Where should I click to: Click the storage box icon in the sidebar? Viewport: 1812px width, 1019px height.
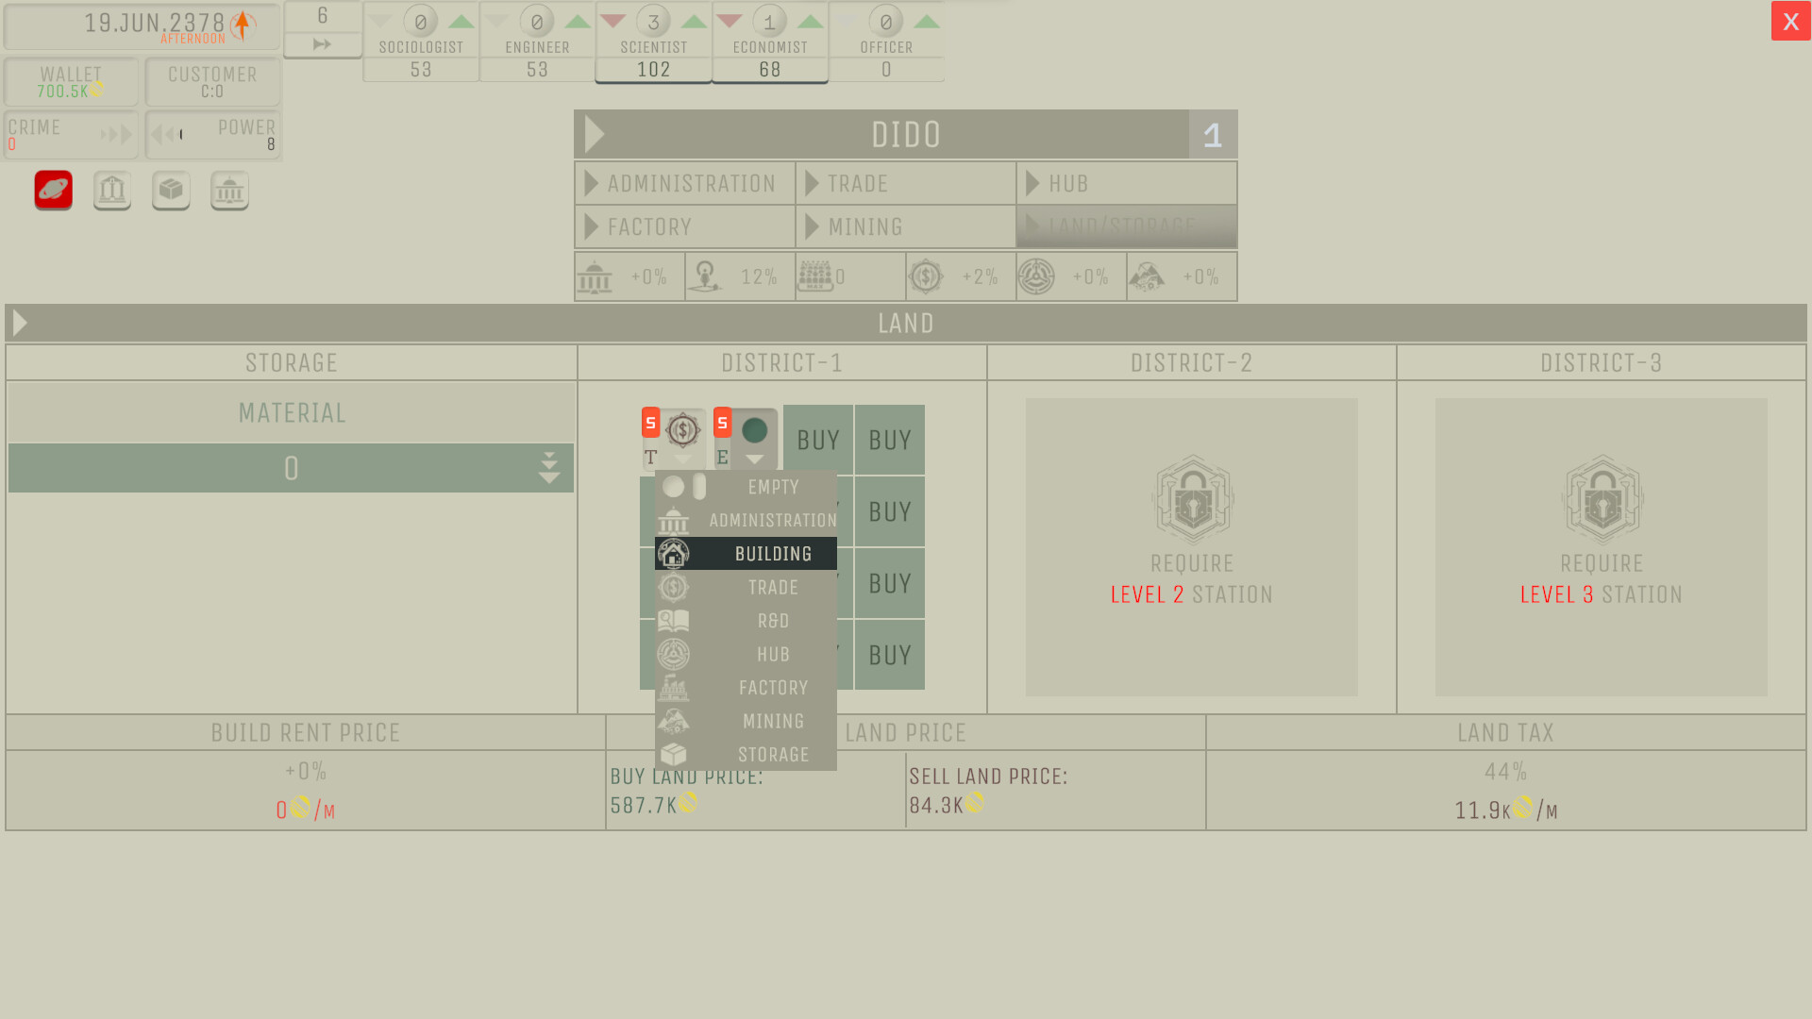click(171, 190)
